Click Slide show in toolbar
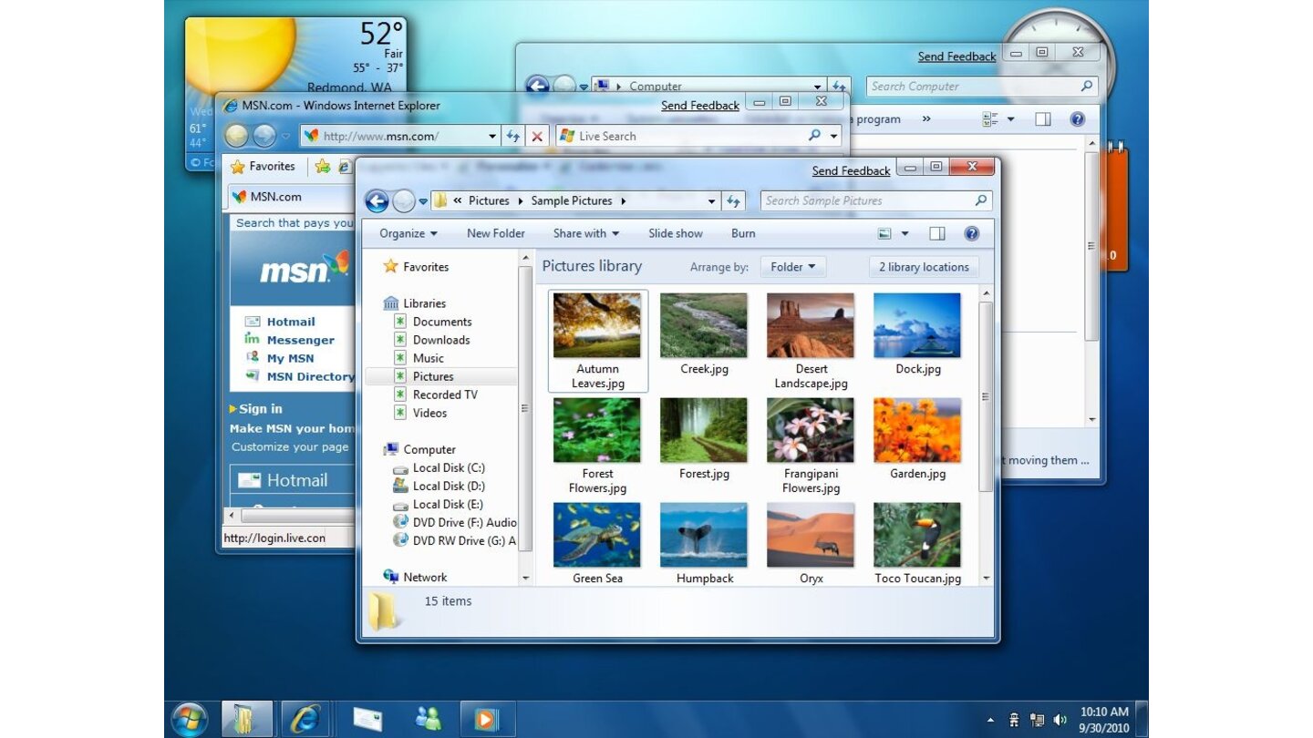This screenshot has width=1313, height=738. pyautogui.click(x=676, y=234)
